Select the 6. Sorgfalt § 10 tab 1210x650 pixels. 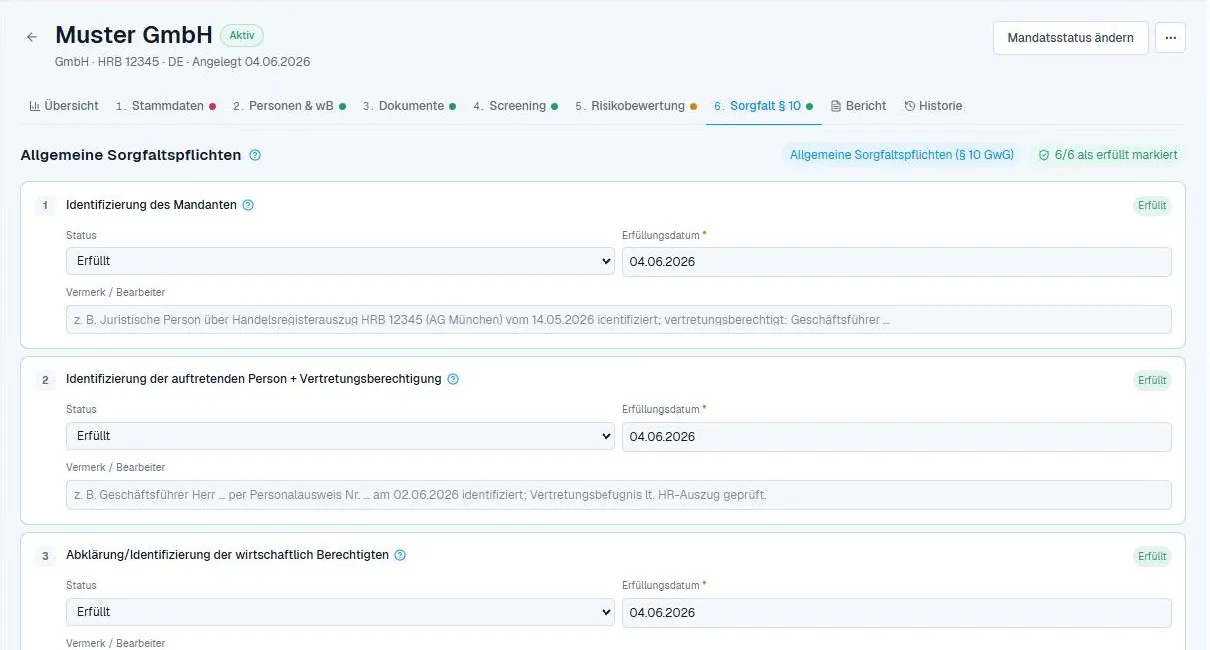763,106
